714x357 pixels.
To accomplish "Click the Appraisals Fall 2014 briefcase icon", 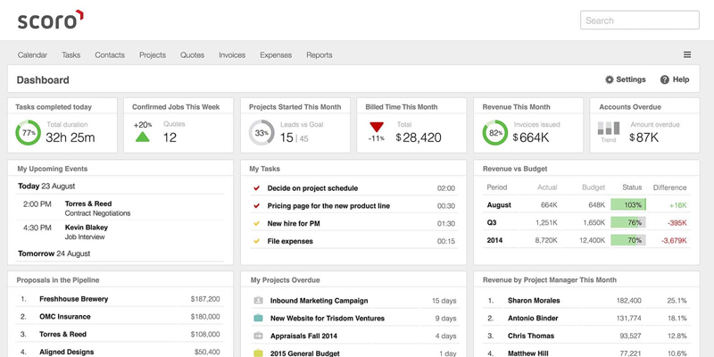I will click(x=258, y=336).
